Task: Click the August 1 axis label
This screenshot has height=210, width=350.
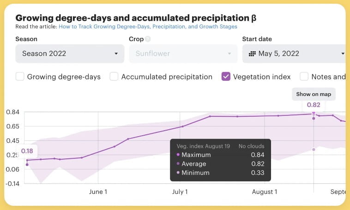Action: (x=264, y=192)
